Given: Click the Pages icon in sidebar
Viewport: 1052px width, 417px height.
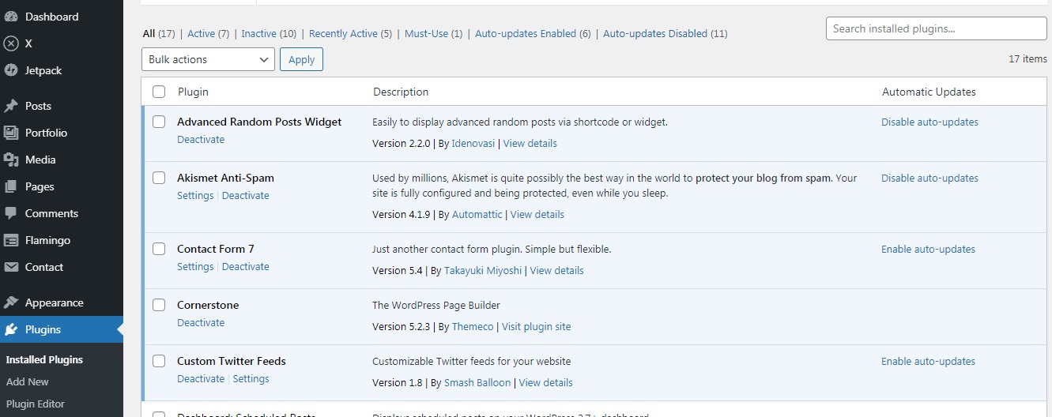Looking at the screenshot, I should click(x=11, y=186).
